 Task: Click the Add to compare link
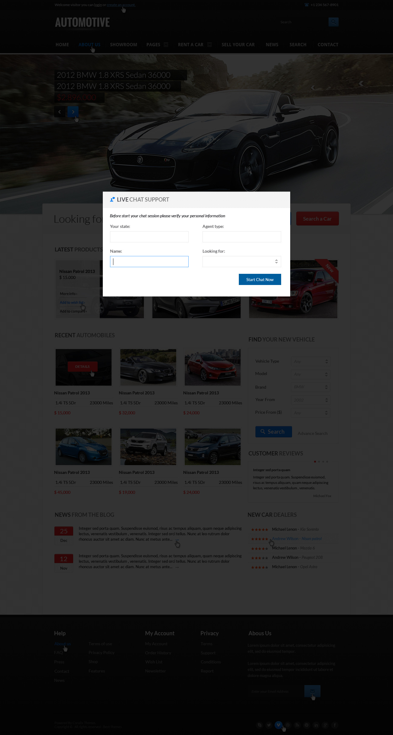point(73,311)
